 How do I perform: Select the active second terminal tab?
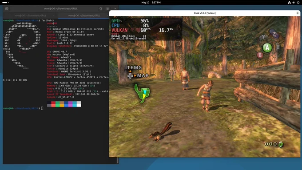tap(84, 16)
